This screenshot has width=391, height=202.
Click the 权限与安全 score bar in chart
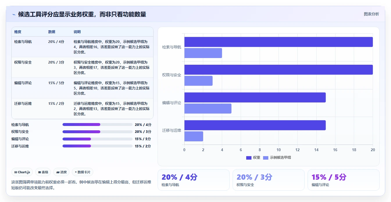(x=199, y=81)
